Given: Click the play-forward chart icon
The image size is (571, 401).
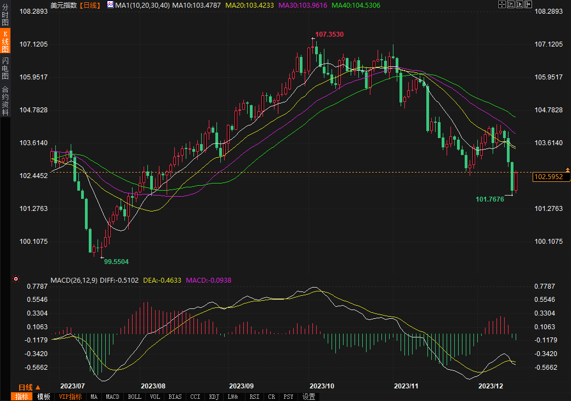Looking at the screenshot, I should (x=519, y=4).
